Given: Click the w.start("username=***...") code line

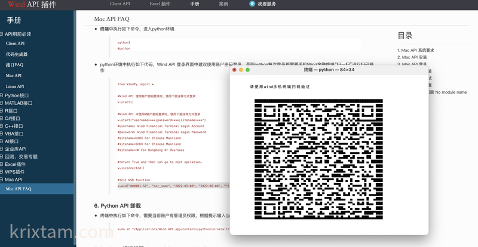Looking at the screenshot, I should tap(161, 120).
